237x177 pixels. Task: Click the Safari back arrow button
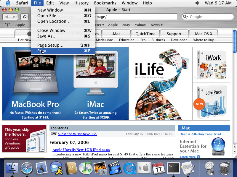point(7,17)
